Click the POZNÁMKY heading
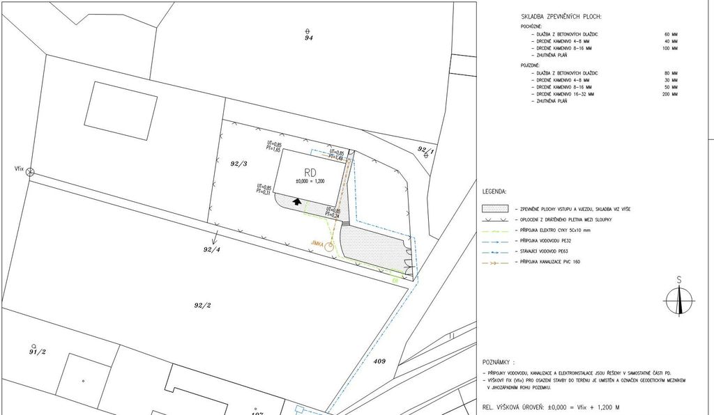Screen dimensions: 714x415 [x=499, y=363]
